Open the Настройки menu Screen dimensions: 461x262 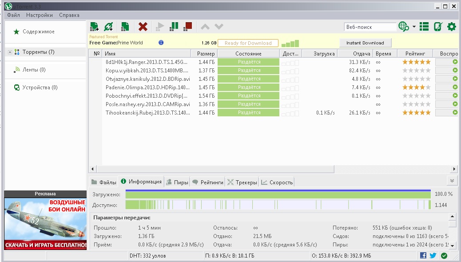click(x=39, y=15)
